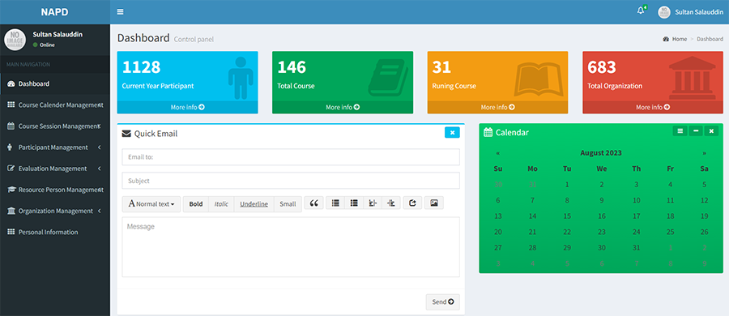The image size is (729, 316).
Task: Click the Evaluation Management edit icon
Action: (11, 169)
